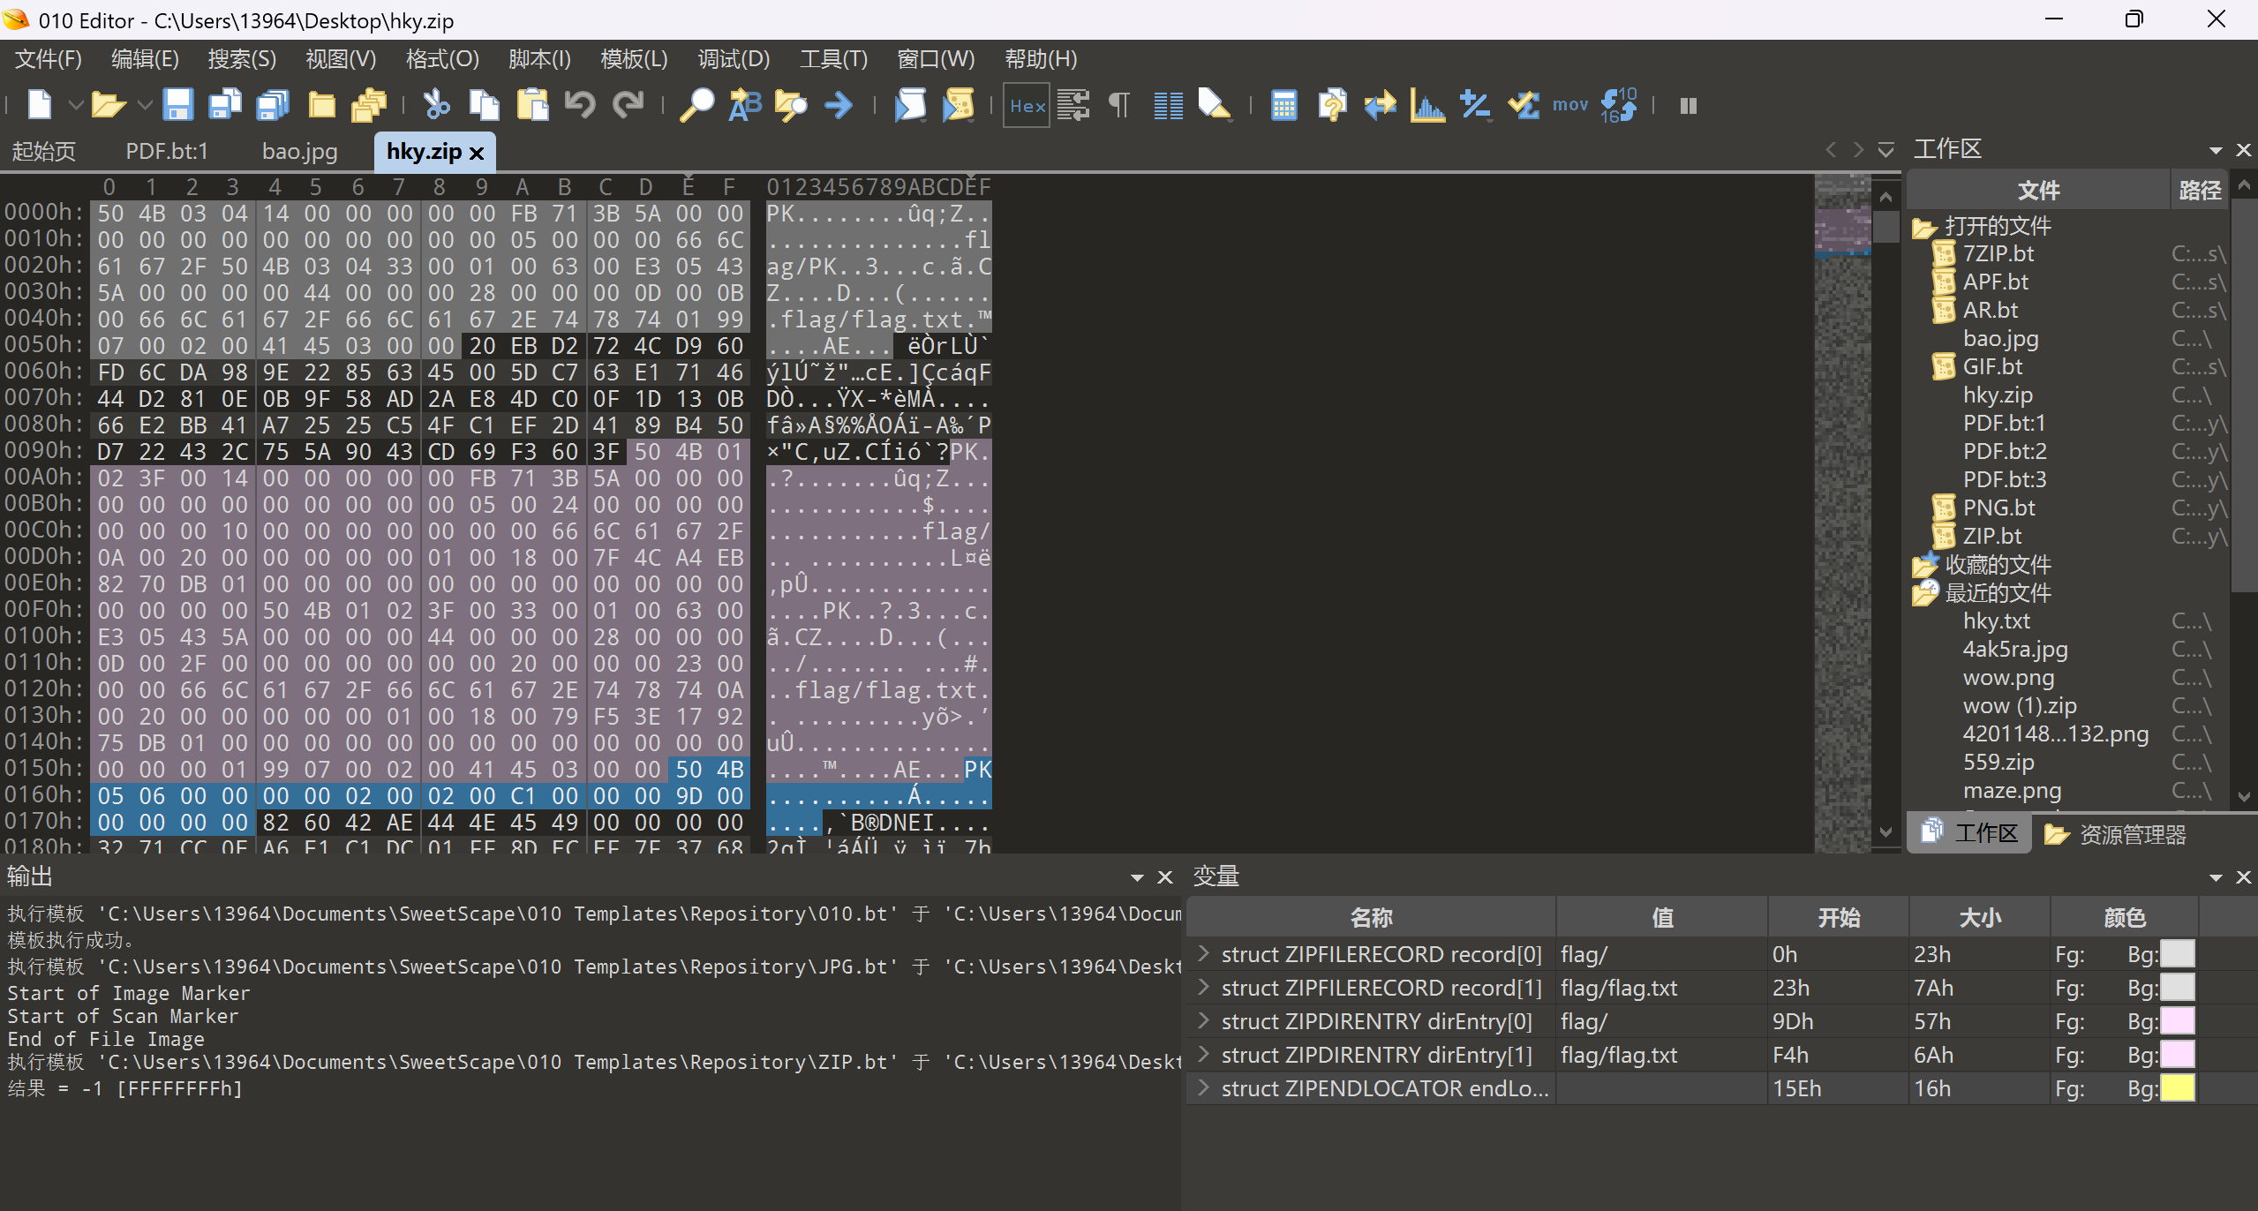Click the 名称 column header
Screen dimensions: 2258x1211
click(x=1370, y=917)
